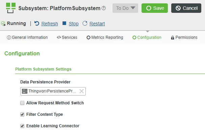This screenshot has width=205, height=132.
Task: Save the subsystem changes
Action: coord(155,8)
